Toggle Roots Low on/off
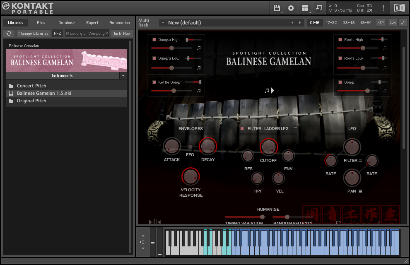This screenshot has height=265, width=410. click(340, 58)
